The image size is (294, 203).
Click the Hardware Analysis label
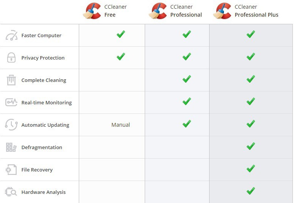coord(44,192)
